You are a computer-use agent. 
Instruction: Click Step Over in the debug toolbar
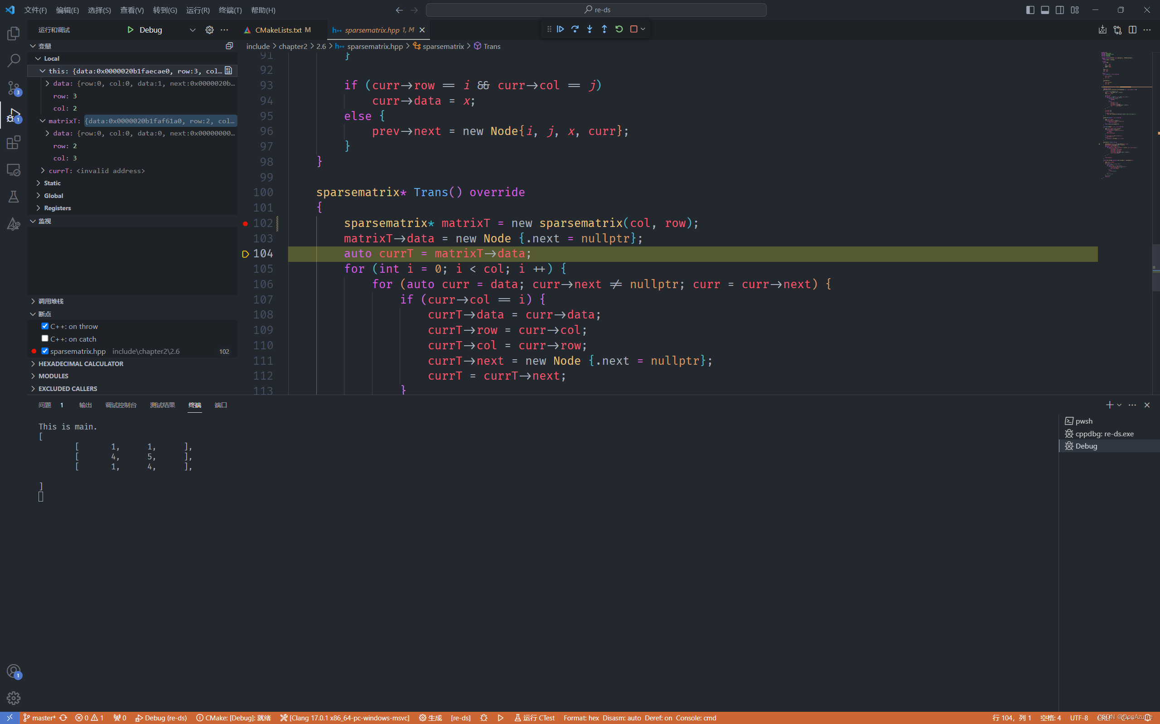click(x=575, y=29)
